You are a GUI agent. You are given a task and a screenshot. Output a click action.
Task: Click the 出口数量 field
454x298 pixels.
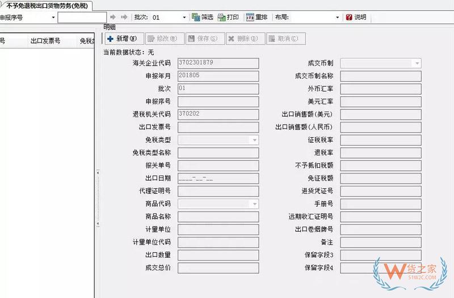(218, 255)
